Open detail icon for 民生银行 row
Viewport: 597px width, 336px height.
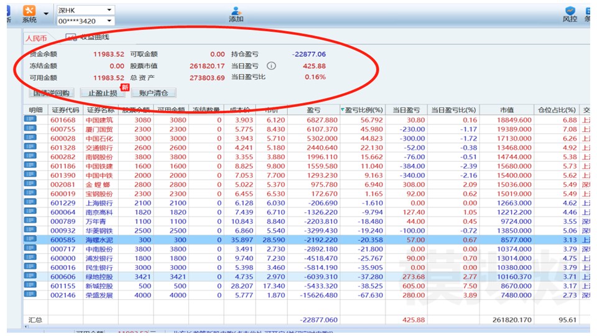pos(30,267)
